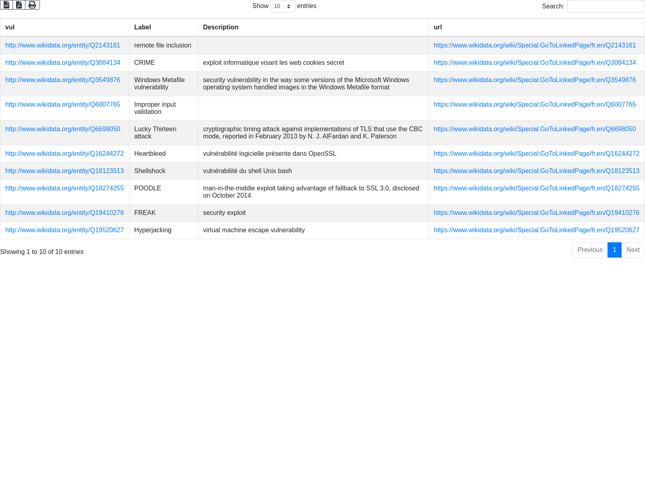This screenshot has height=483, width=645.
Task: Sort by the Description column header
Action: [x=221, y=27]
